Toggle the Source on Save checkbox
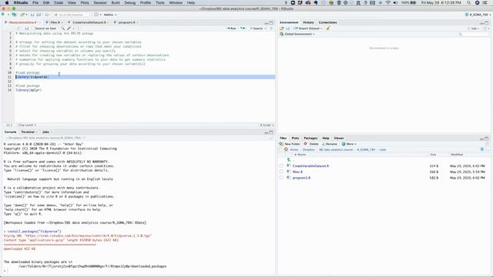Image resolution: width=493 pixels, height=277 pixels. coord(32,28)
